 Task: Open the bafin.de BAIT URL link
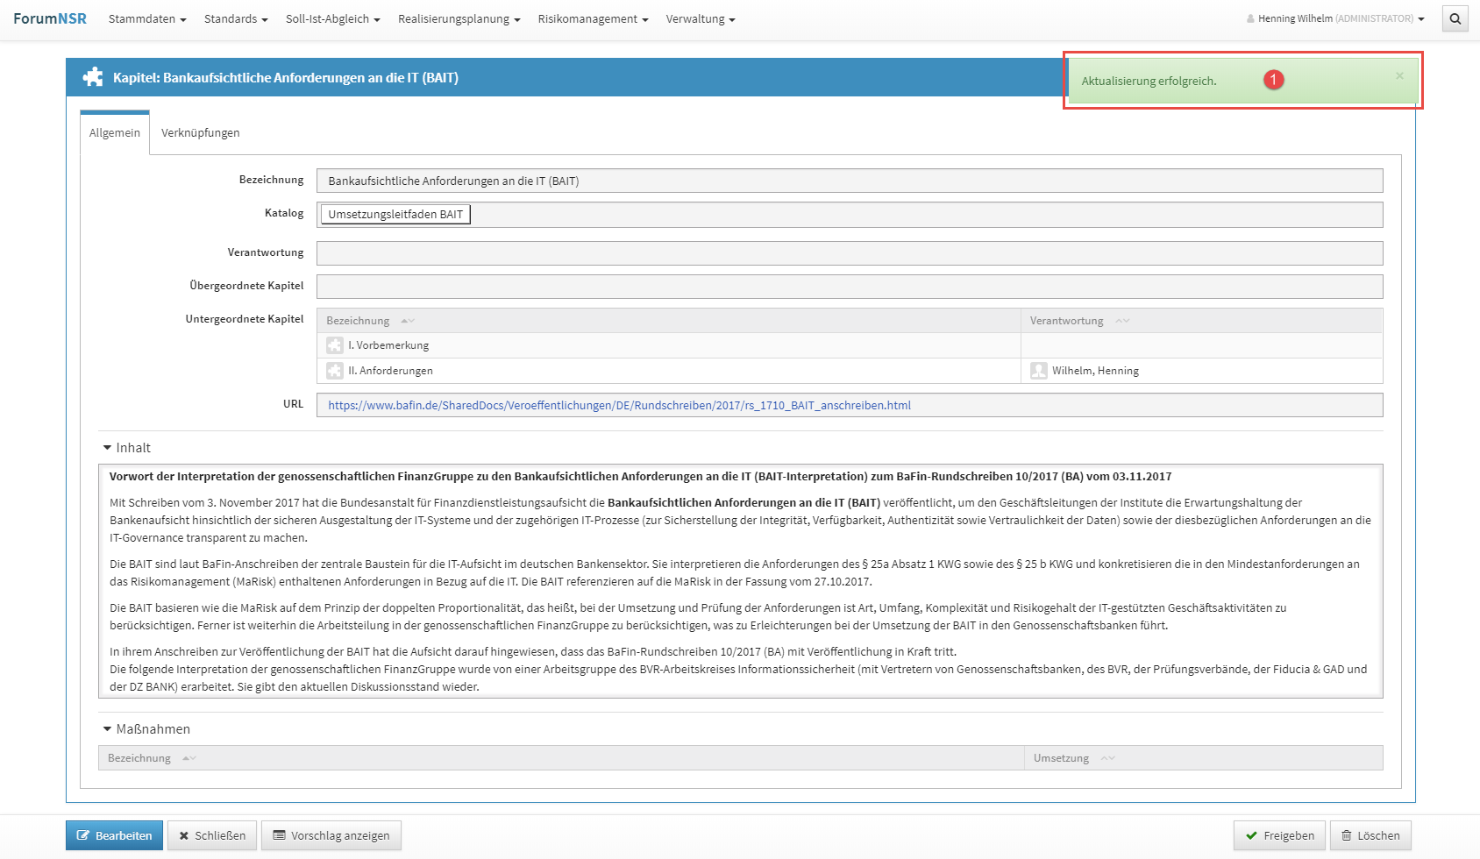tap(619, 405)
